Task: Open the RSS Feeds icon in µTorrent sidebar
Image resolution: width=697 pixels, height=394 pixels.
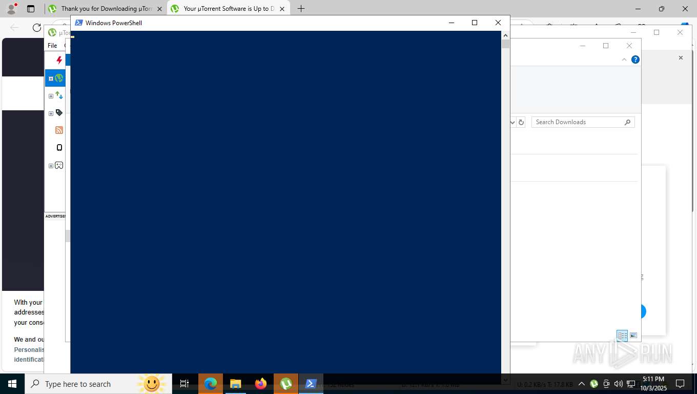Action: pos(59,130)
